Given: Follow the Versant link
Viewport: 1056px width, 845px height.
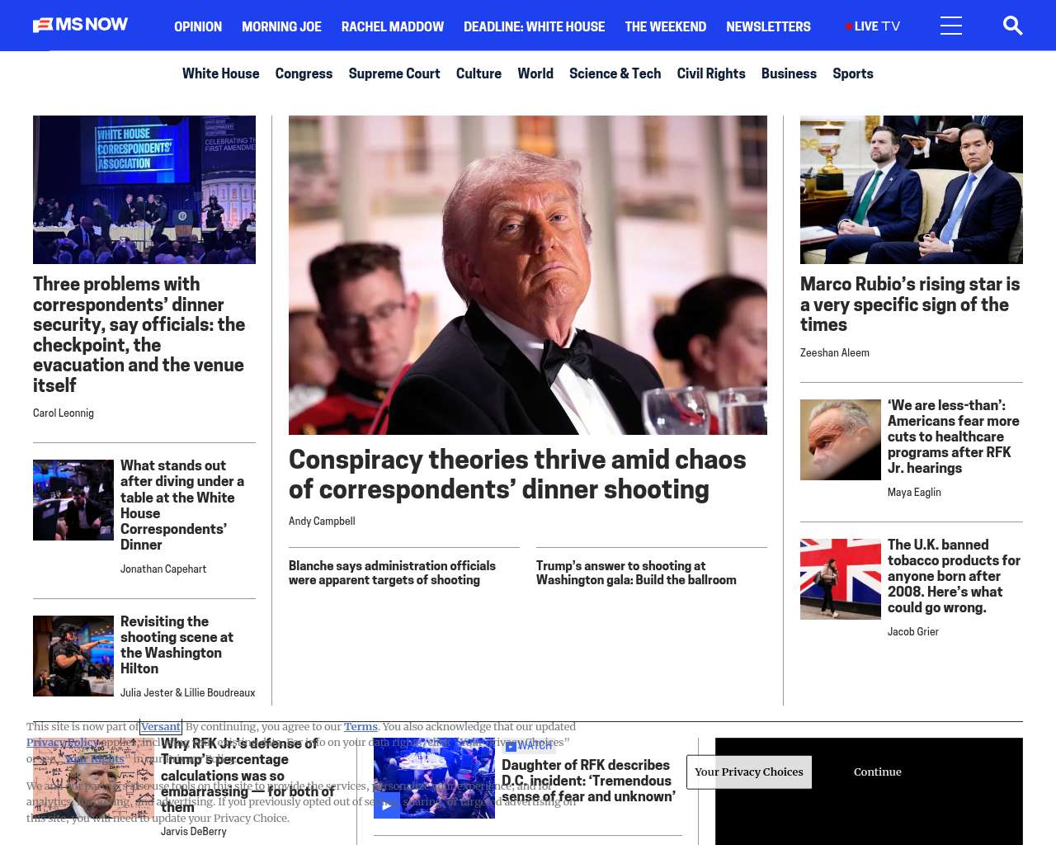Looking at the screenshot, I should (160, 727).
